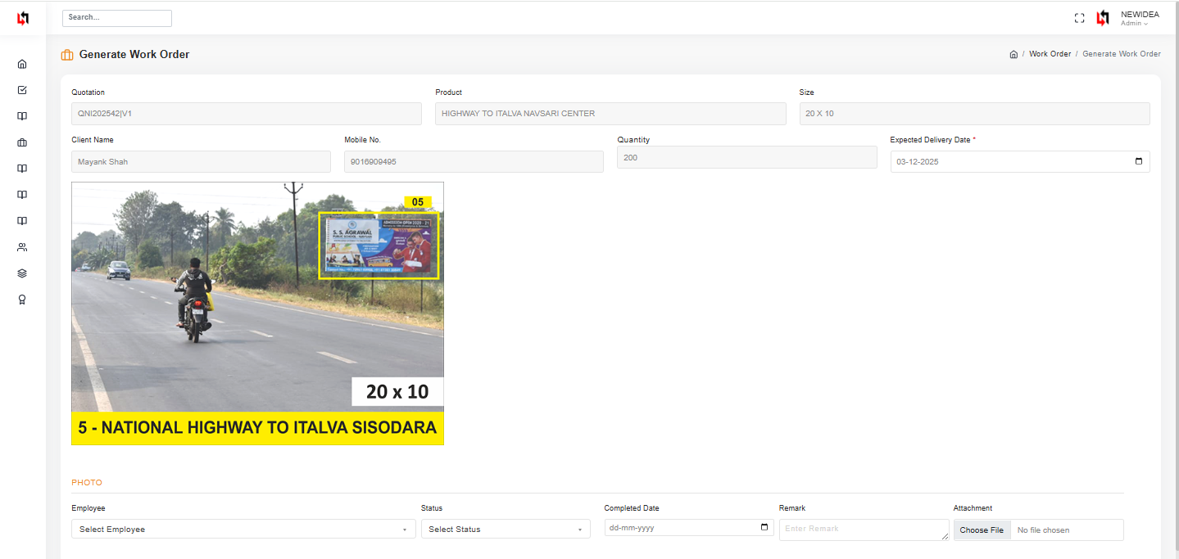Expand the NEWIDEA Admin profile menu
The image size is (1179, 559).
pyautogui.click(x=1139, y=18)
